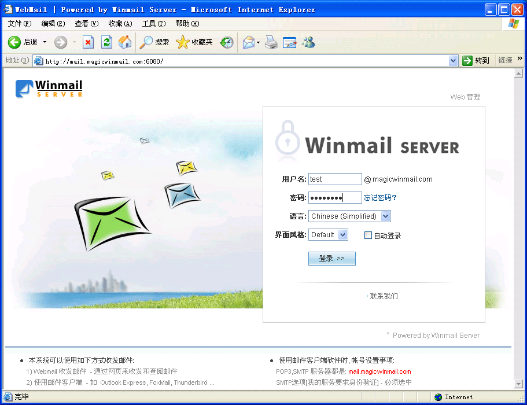Click the Print printer icon
This screenshot has width=527, height=405.
271,42
